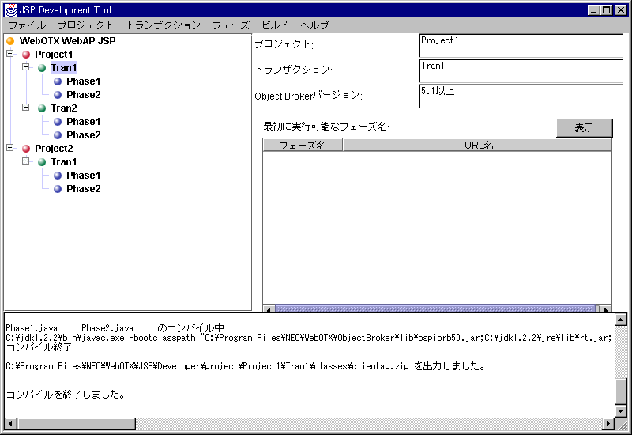Click the JSP Development Tool title bar icon
Screen dimensions: 632x435
10,10
